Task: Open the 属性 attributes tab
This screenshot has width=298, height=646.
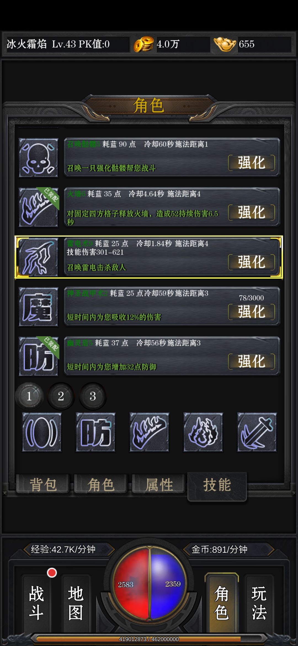Action: coord(159,485)
